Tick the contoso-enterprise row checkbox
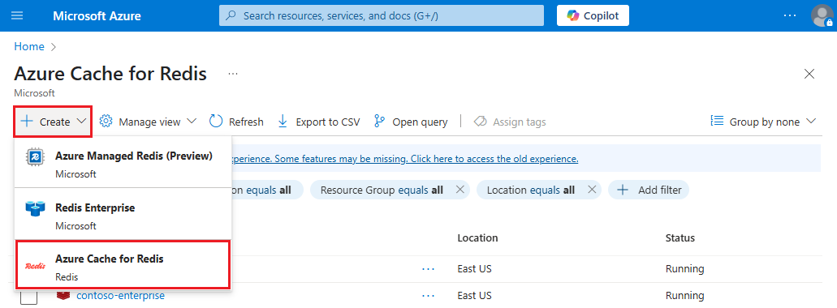This screenshot has width=837, height=308. (29, 297)
